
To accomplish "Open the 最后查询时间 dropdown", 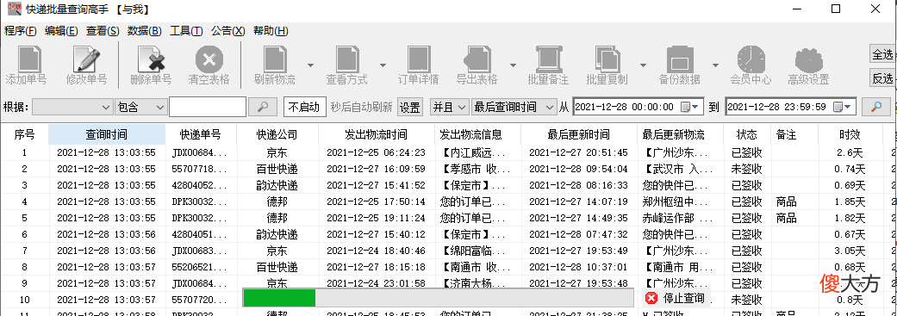I will 514,107.
